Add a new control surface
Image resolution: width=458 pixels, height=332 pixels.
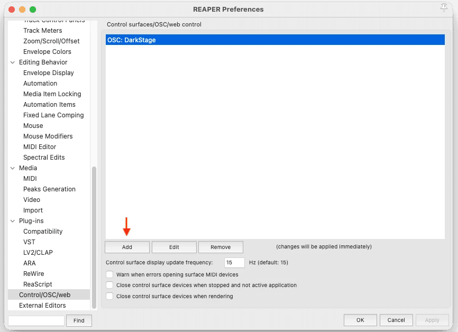[127, 247]
